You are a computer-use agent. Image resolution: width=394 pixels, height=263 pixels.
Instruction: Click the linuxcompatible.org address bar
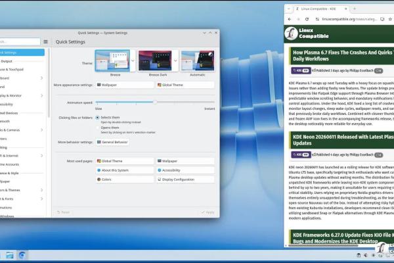349,19
